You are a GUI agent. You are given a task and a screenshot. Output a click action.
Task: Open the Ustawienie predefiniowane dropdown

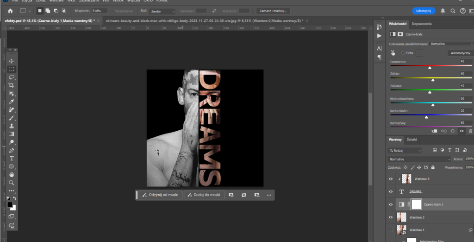tap(452, 44)
